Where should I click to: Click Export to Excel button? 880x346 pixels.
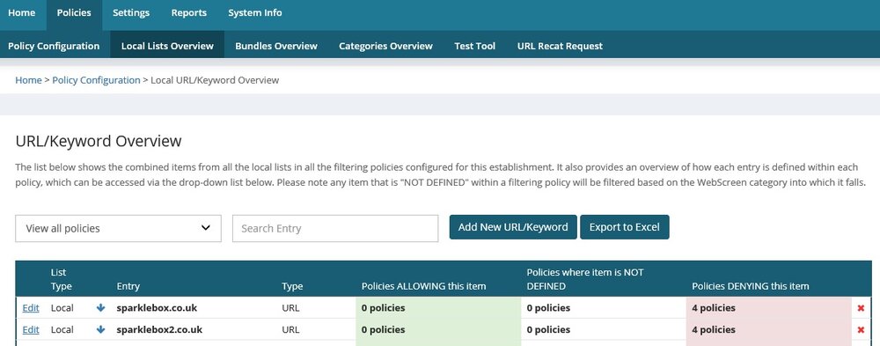coord(625,227)
